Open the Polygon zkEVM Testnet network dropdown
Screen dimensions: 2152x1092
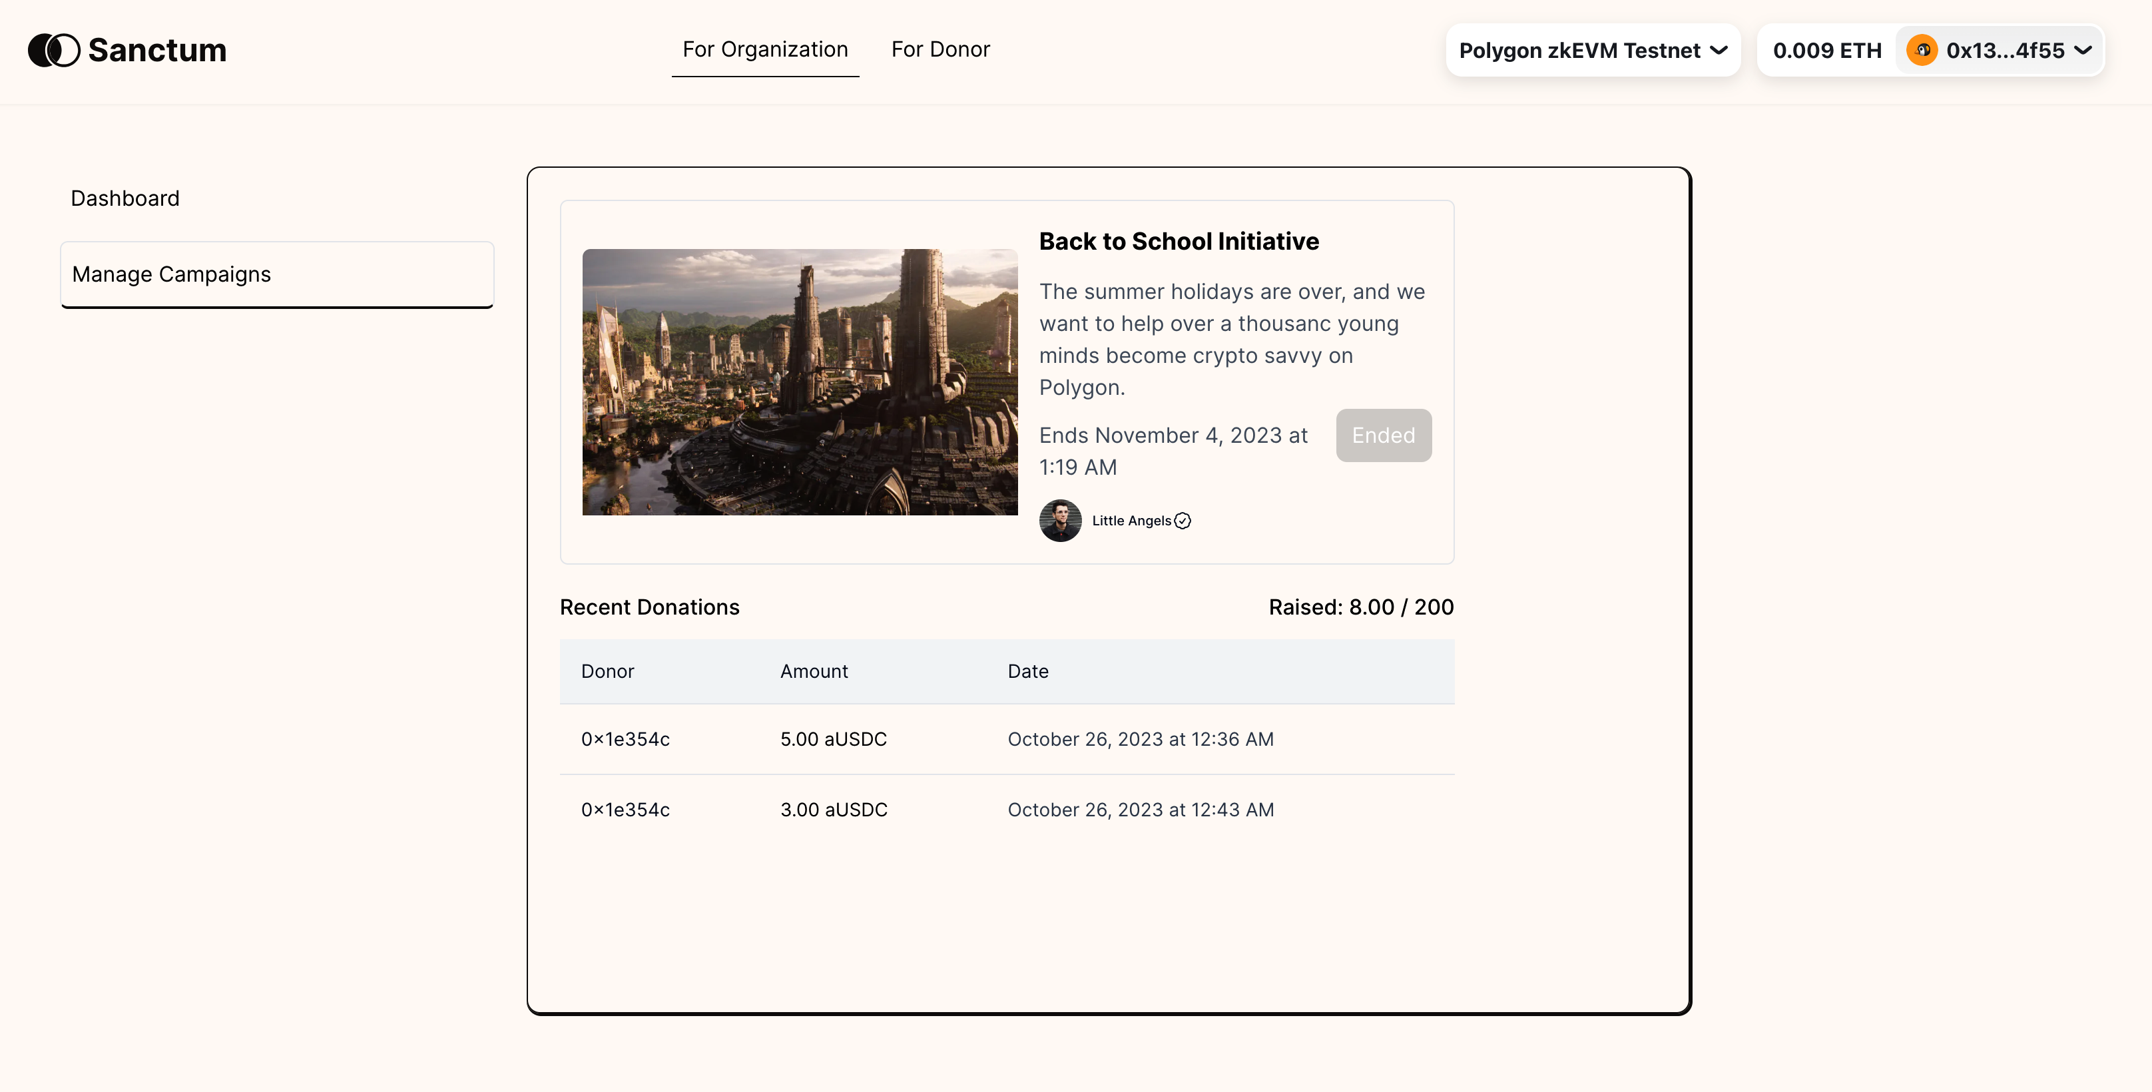coord(1591,50)
